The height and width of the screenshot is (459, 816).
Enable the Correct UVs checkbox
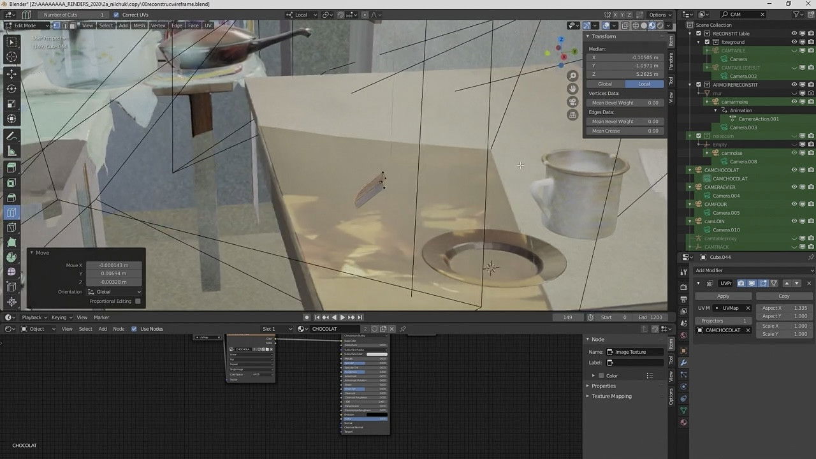pyautogui.click(x=116, y=15)
